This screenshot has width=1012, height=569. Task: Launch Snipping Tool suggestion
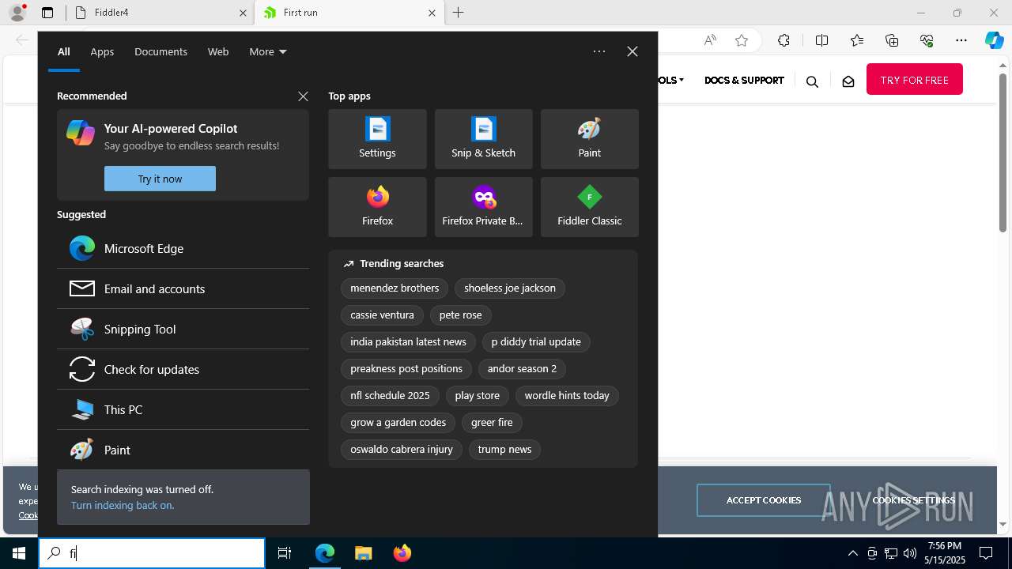(183, 329)
